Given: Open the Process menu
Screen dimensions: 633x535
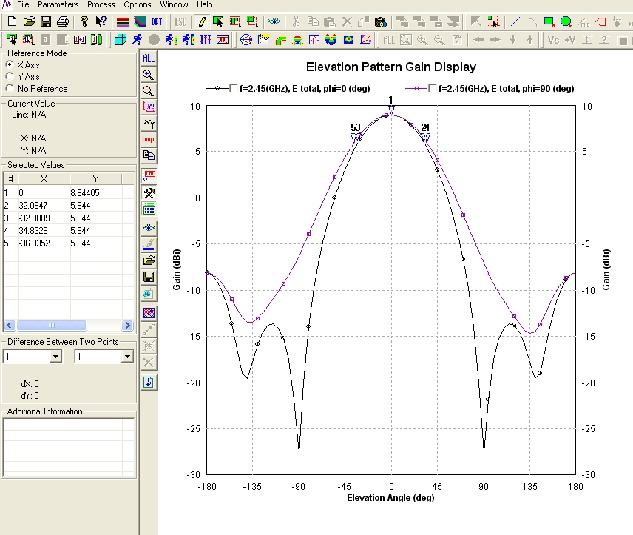Looking at the screenshot, I should tap(101, 4).
